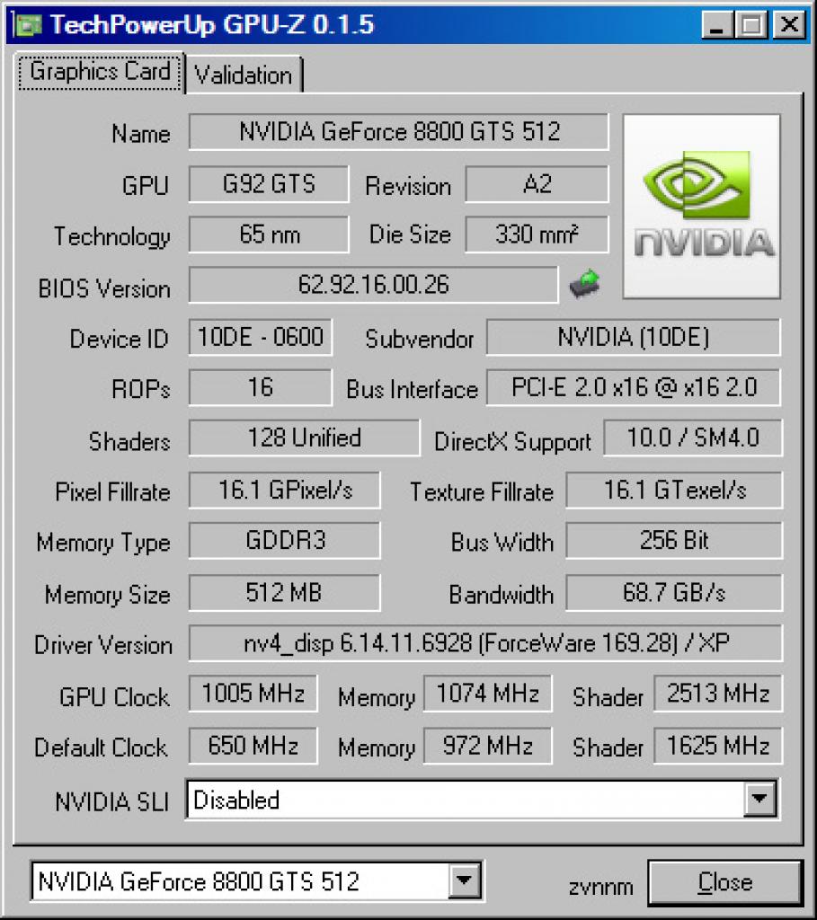Screen dimensions: 817x920
Task: Minimize the GPU-Z window
Action: pos(717,24)
